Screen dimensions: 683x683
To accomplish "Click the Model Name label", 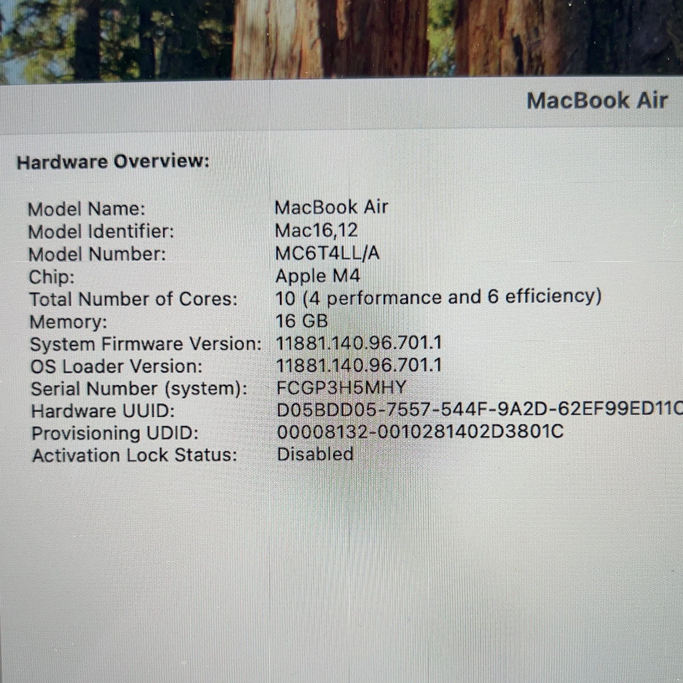I will pos(87,209).
